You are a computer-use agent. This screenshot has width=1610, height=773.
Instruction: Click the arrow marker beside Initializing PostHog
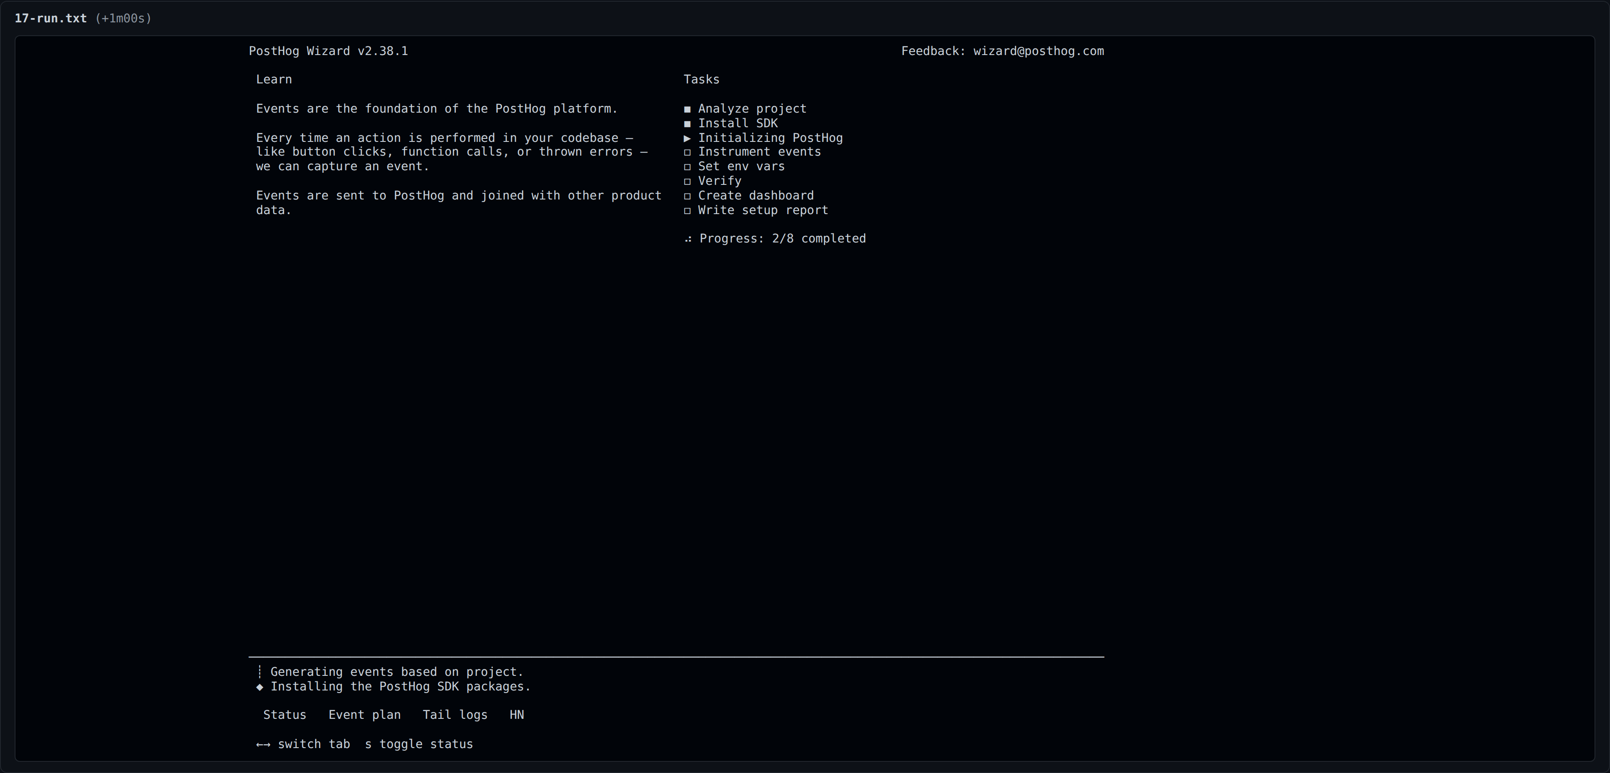click(x=688, y=138)
